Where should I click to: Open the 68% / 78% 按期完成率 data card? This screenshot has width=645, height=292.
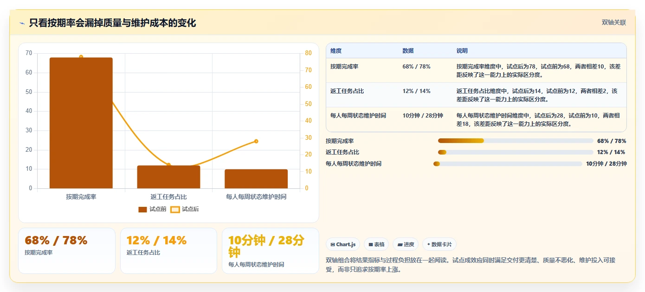tap(67, 251)
